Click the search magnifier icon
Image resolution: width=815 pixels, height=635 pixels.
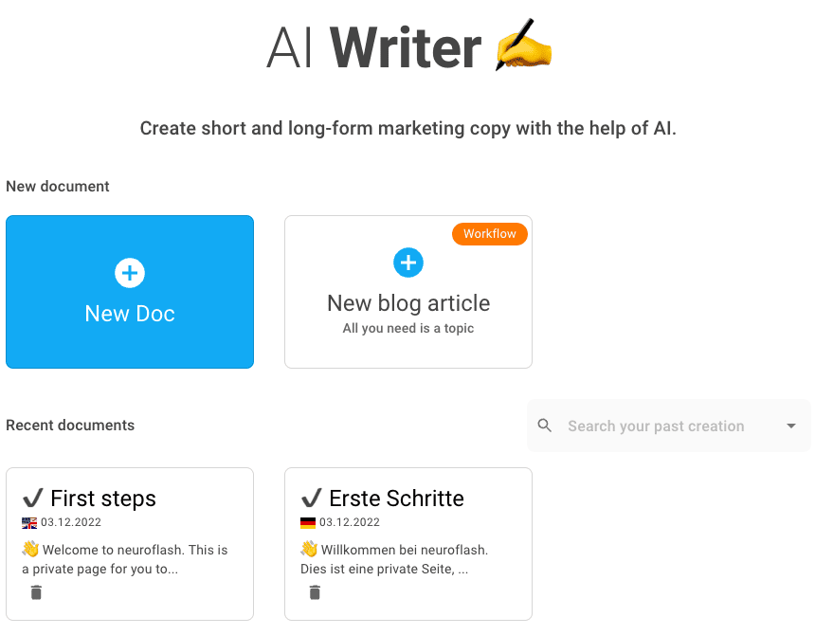point(544,426)
